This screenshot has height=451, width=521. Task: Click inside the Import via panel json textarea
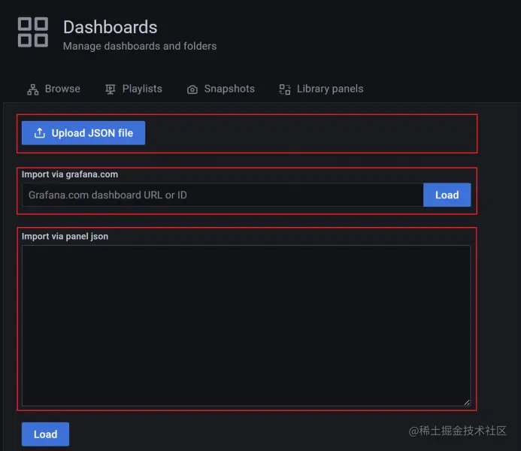246,325
